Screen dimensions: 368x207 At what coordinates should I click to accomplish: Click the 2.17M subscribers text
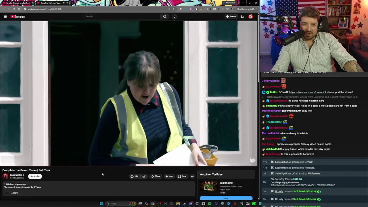[x=17, y=178]
